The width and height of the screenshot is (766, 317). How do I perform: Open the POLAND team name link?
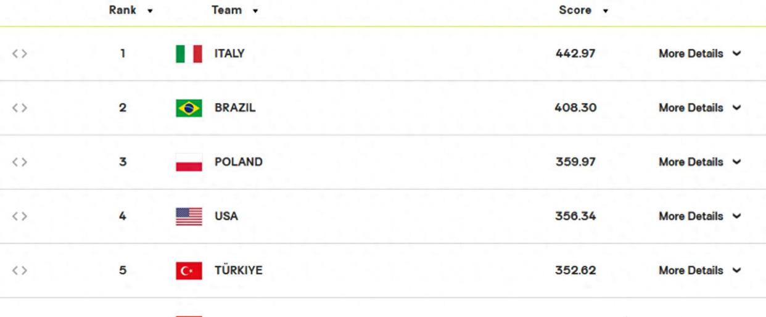pos(239,162)
